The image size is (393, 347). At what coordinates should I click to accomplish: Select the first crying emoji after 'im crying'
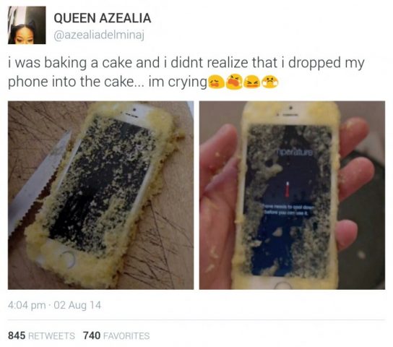click(215, 82)
